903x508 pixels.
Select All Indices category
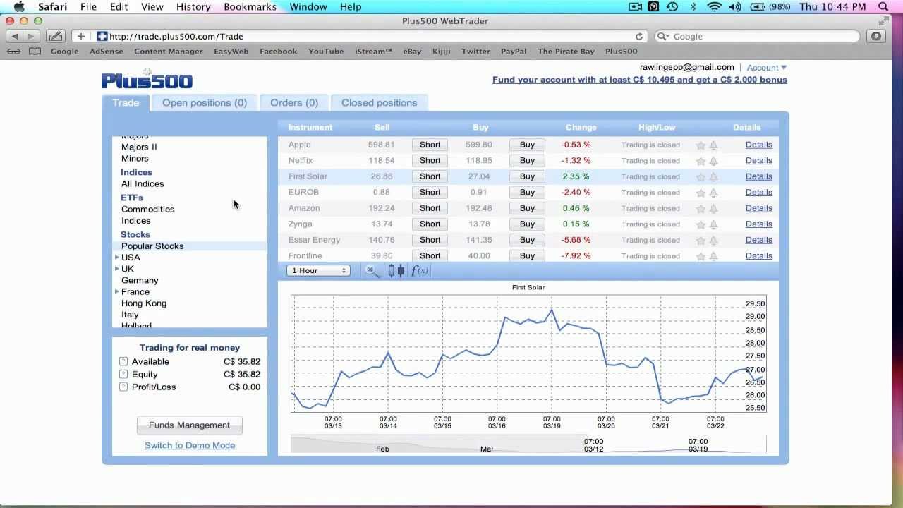coord(143,184)
